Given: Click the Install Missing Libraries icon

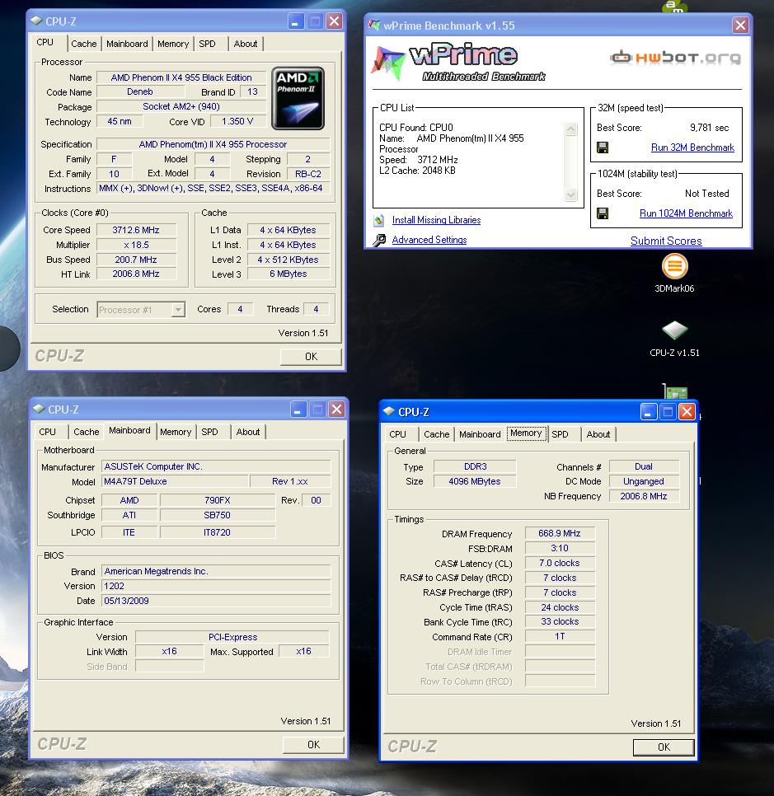Looking at the screenshot, I should pyautogui.click(x=379, y=220).
